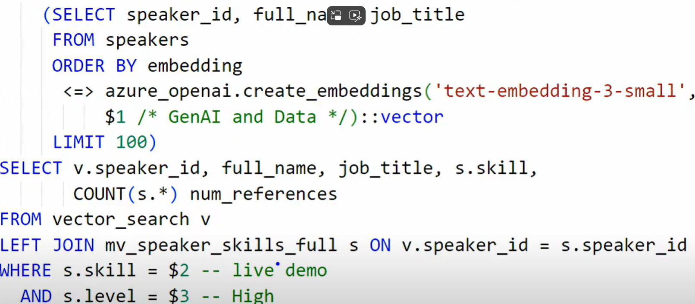
Task: Click the 'num_references' alias
Action: (263, 195)
